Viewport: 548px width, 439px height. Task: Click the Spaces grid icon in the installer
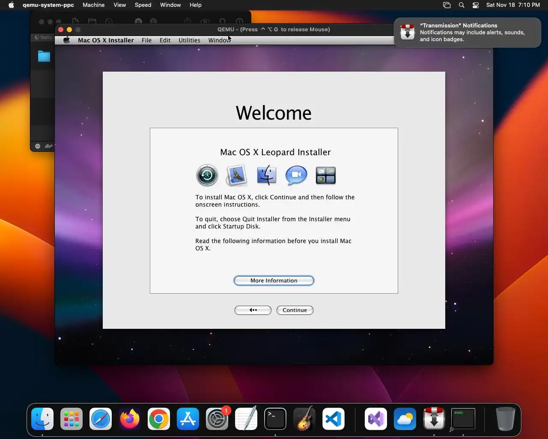click(x=326, y=176)
